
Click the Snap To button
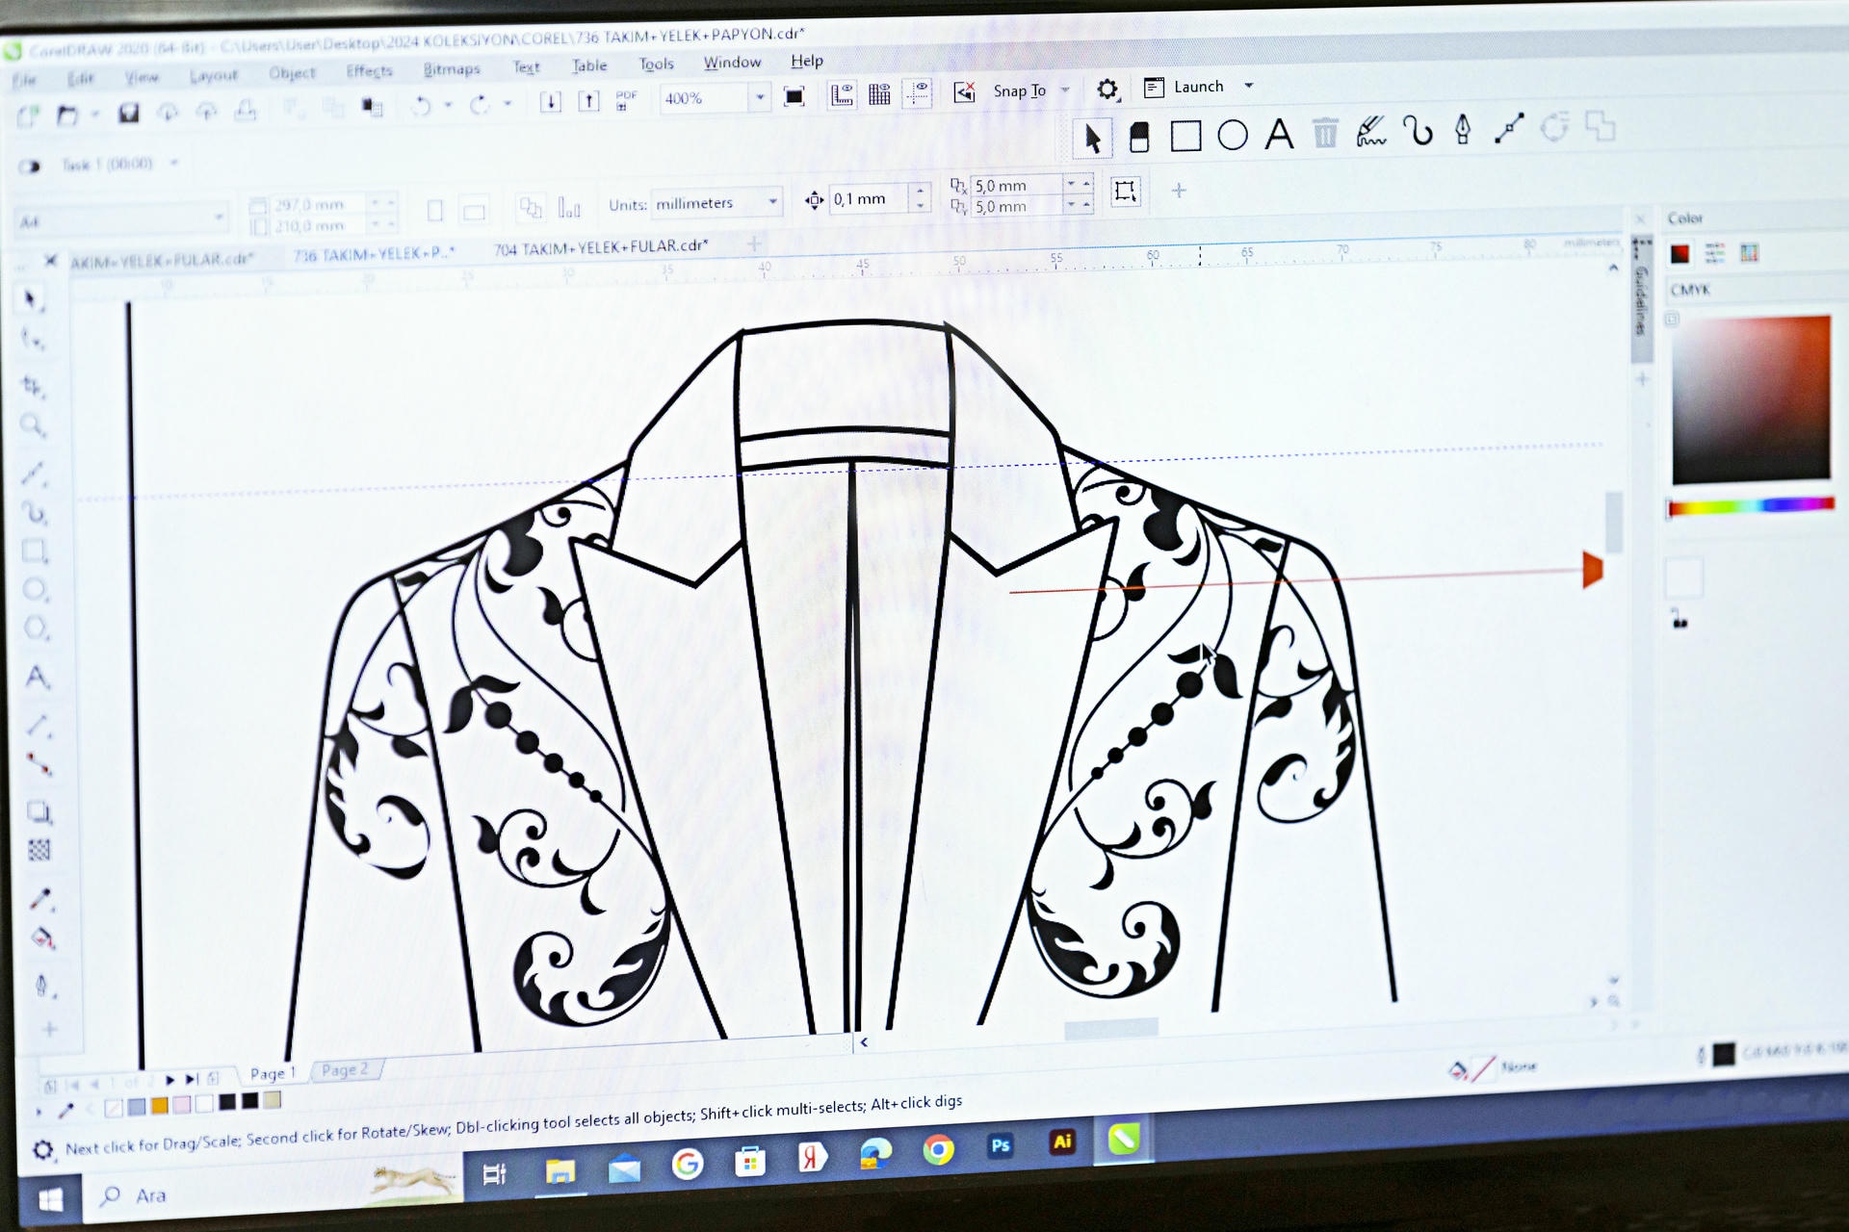1019,90
